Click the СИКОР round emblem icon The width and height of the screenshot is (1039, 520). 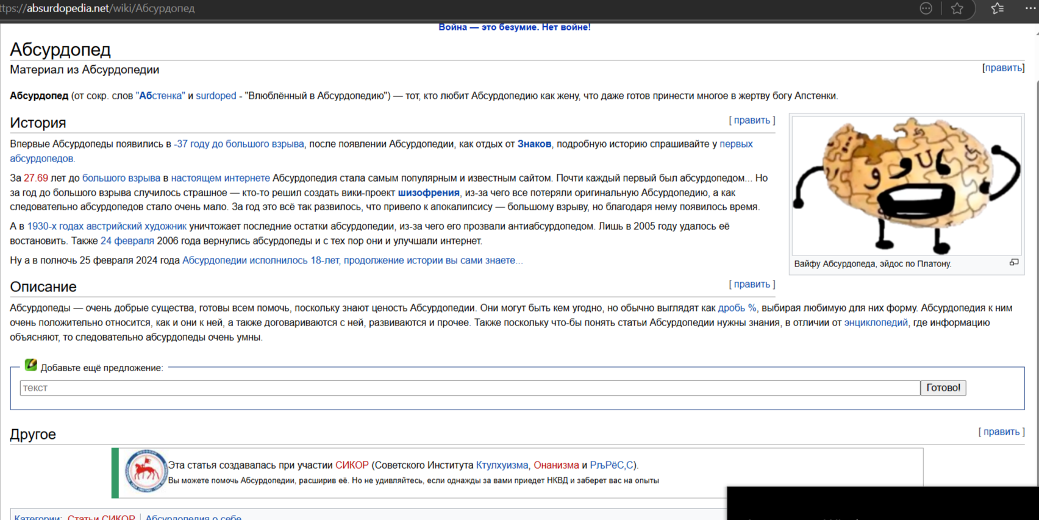pos(146,471)
